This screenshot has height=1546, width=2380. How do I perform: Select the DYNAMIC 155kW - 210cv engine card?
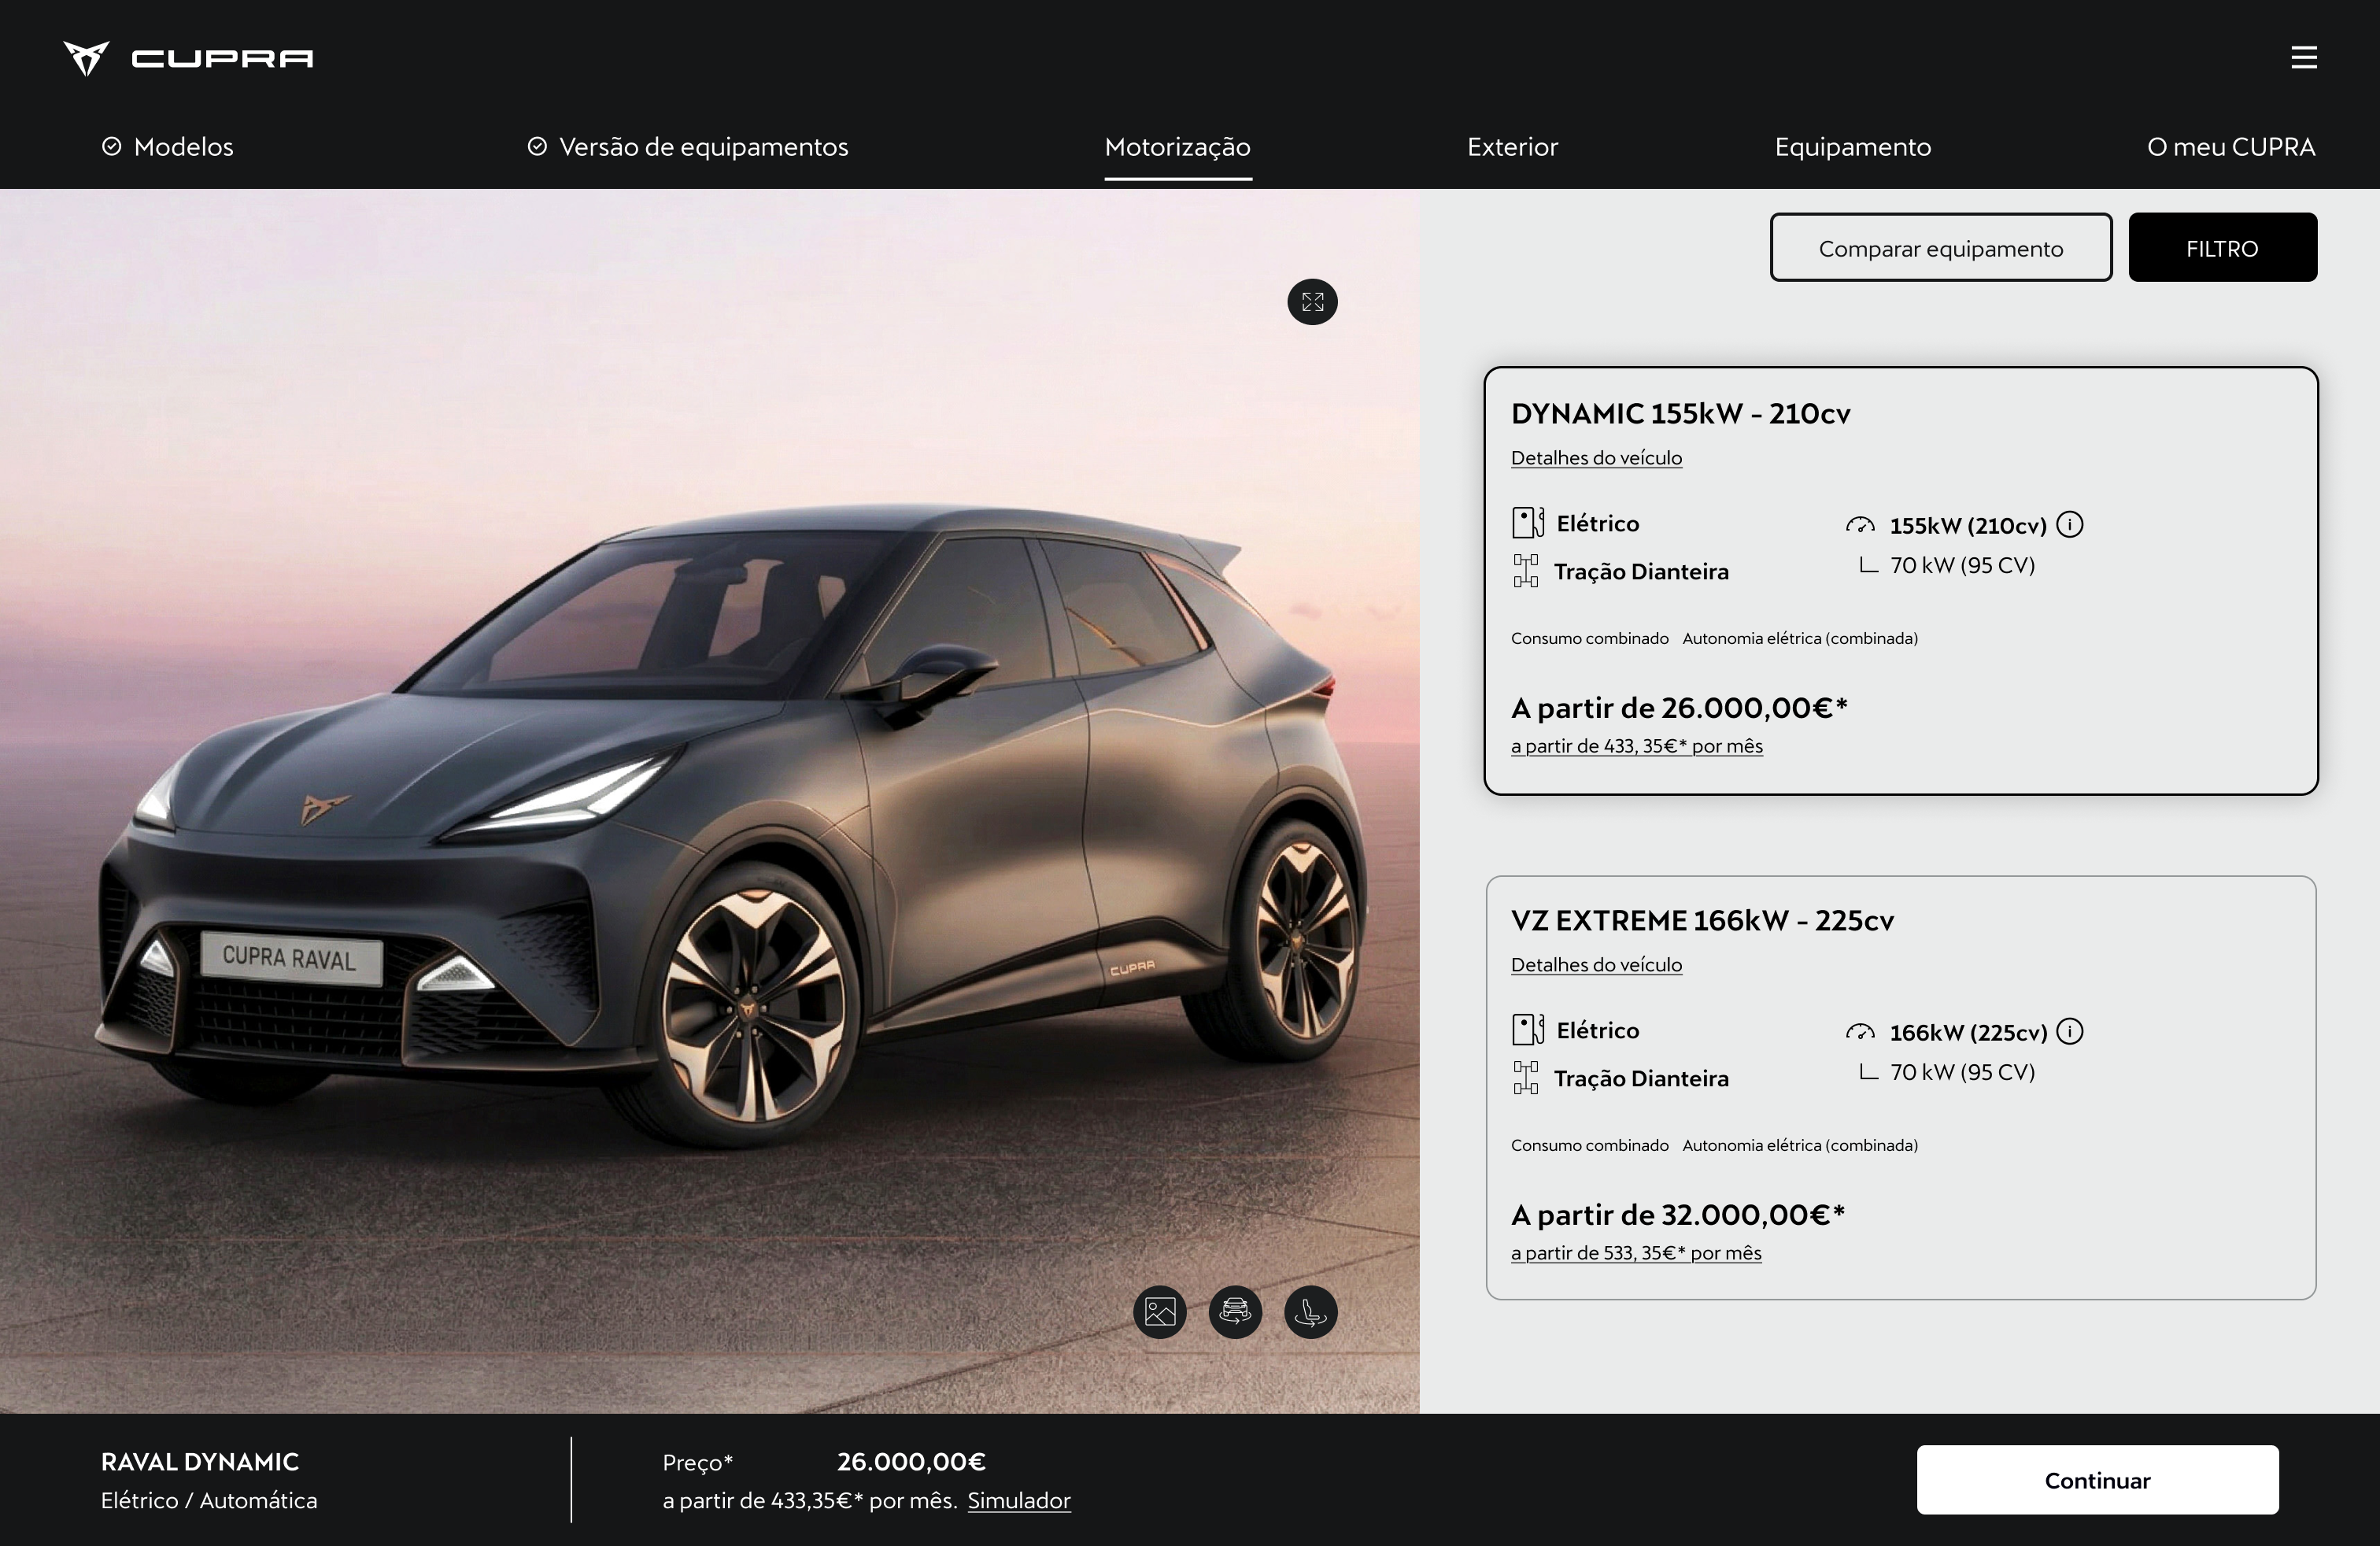tap(1901, 581)
